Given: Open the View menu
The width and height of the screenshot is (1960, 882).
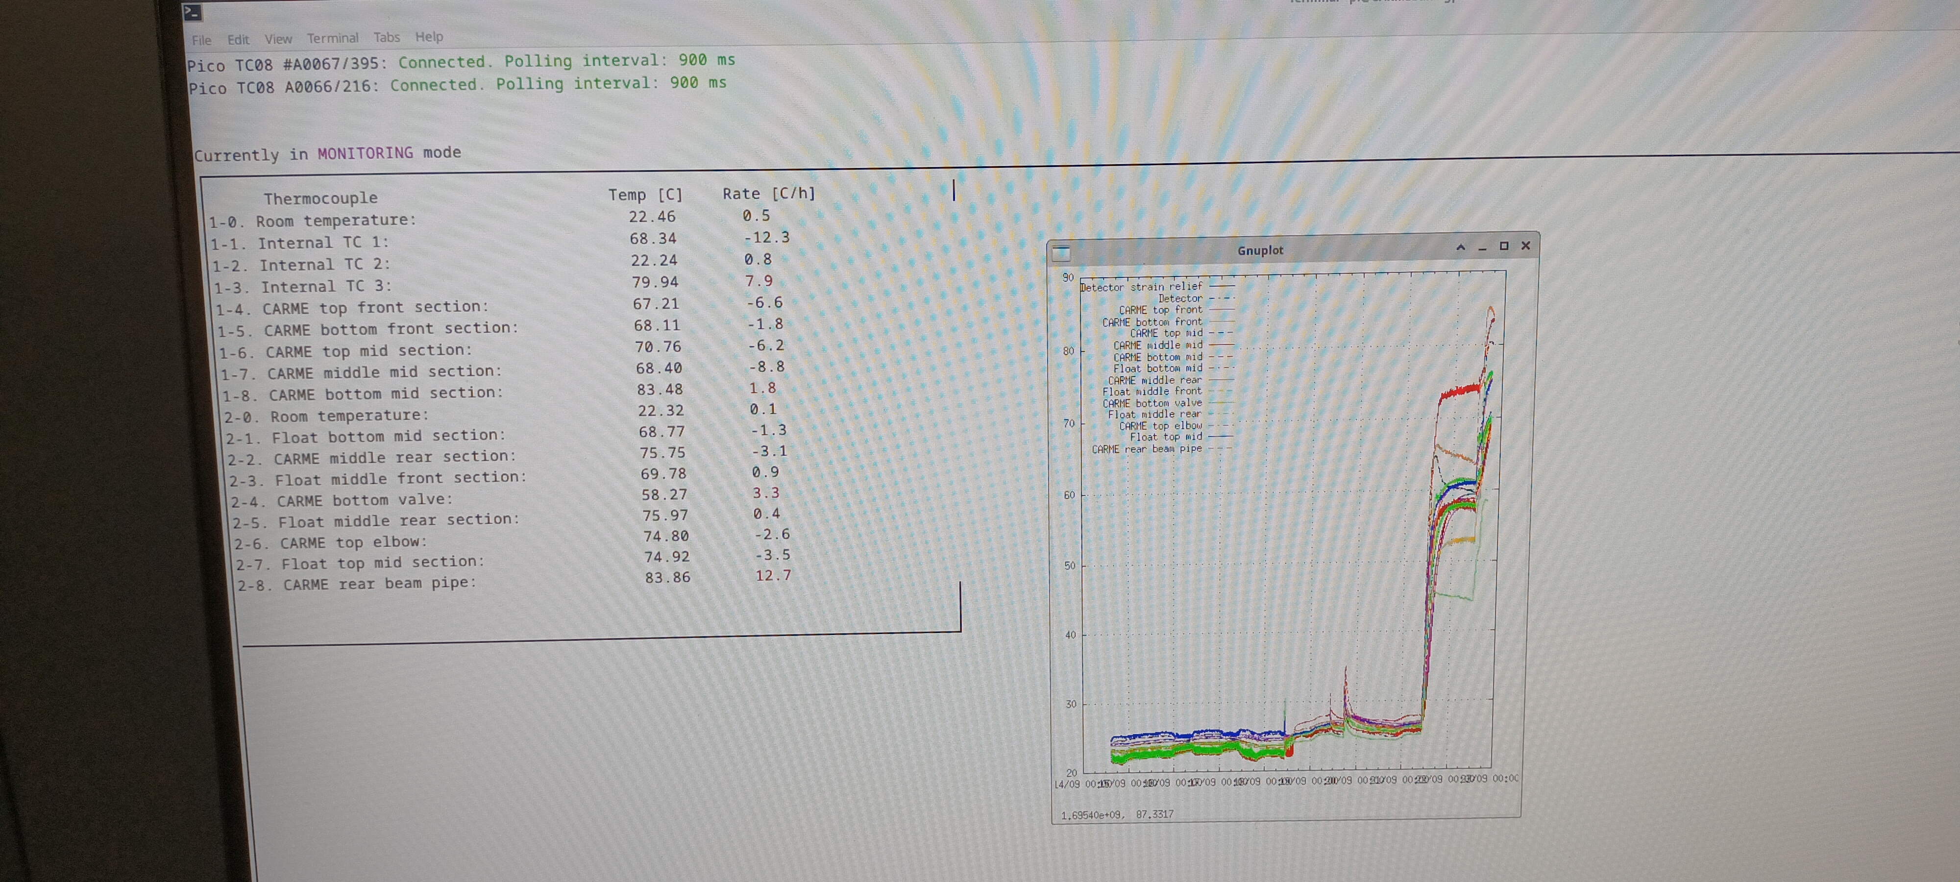Looking at the screenshot, I should click(278, 39).
